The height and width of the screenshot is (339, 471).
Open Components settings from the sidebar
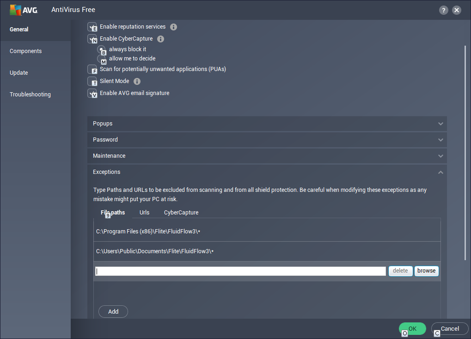(x=25, y=51)
